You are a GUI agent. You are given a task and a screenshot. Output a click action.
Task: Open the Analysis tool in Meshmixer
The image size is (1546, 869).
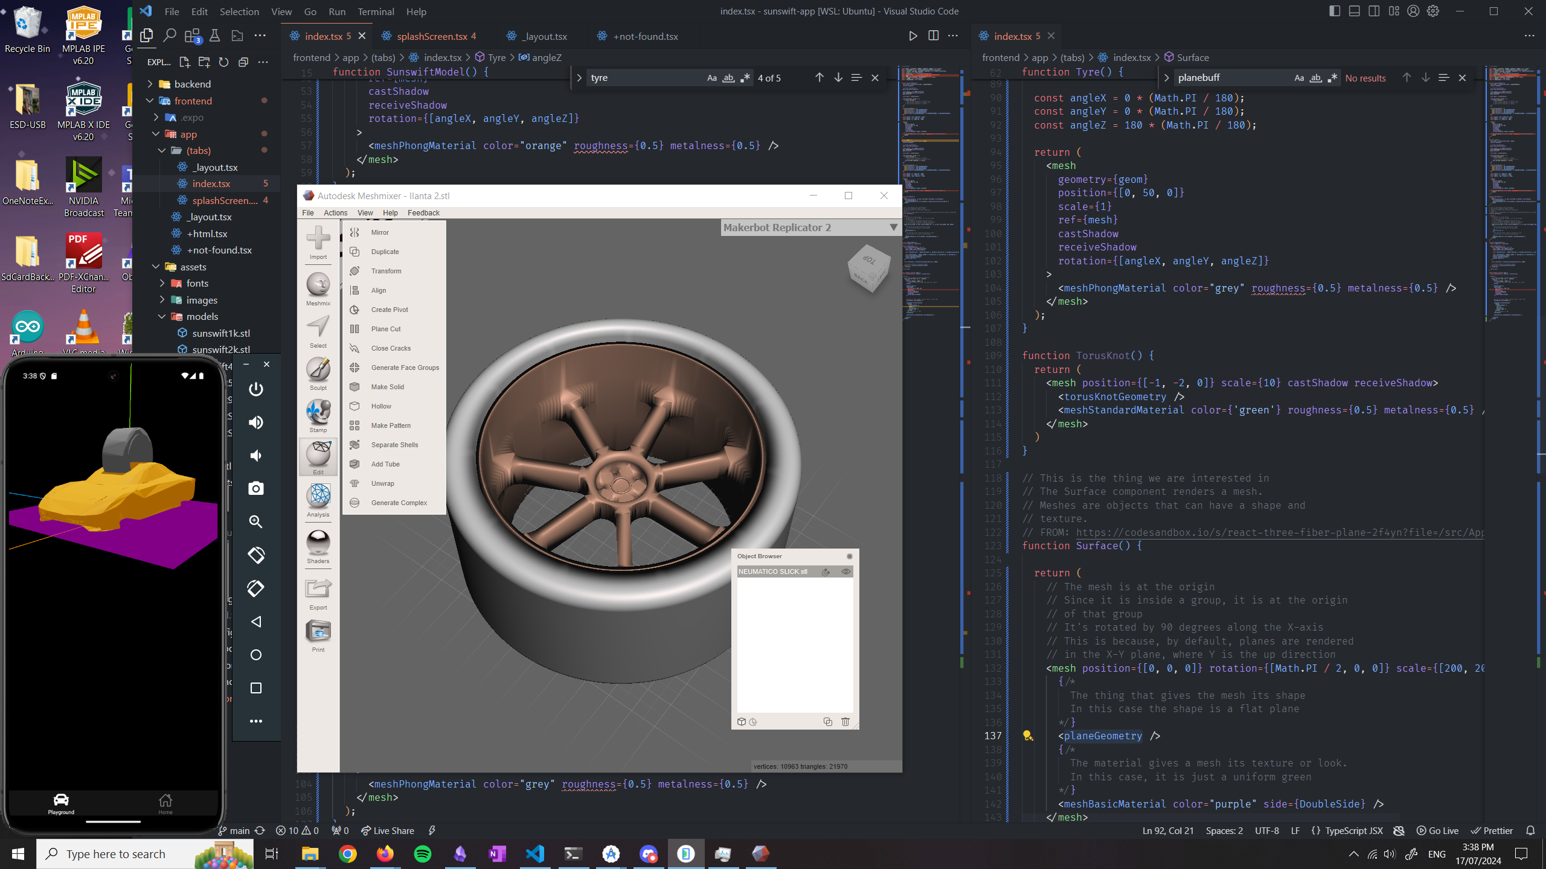(x=318, y=500)
